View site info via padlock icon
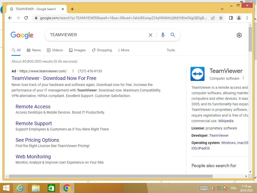 (36, 18)
